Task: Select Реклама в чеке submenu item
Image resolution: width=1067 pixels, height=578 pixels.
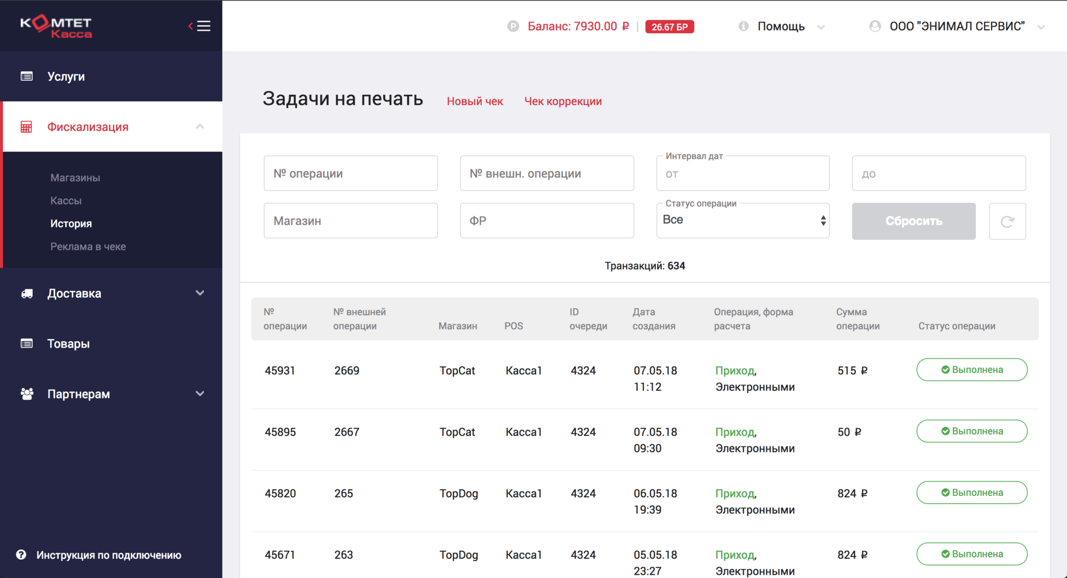Action: pos(88,247)
